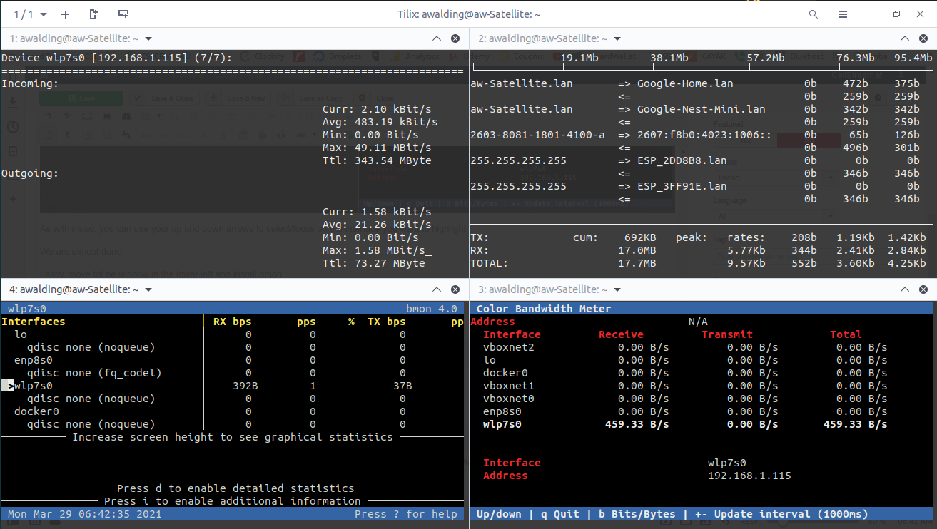Viewport: 937px width, 529px height.
Task: Maximize terminal pane 3 with Color Bandwidth Meter
Action: click(x=905, y=289)
